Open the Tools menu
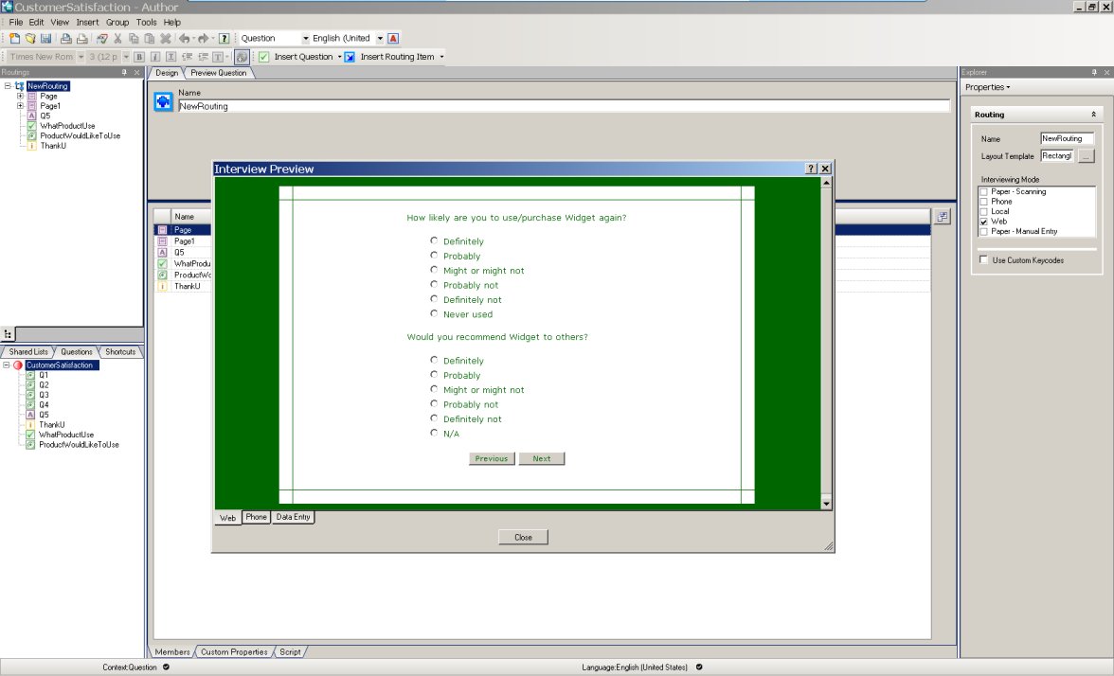The height and width of the screenshot is (676, 1114). [x=146, y=22]
